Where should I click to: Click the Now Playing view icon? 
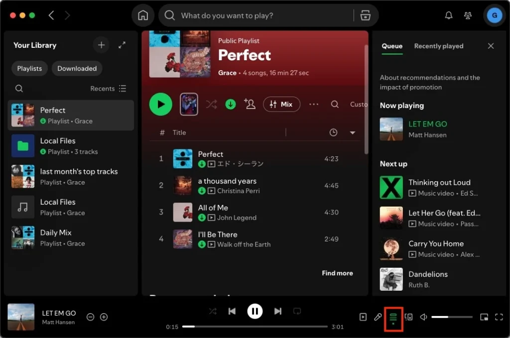[x=363, y=317]
